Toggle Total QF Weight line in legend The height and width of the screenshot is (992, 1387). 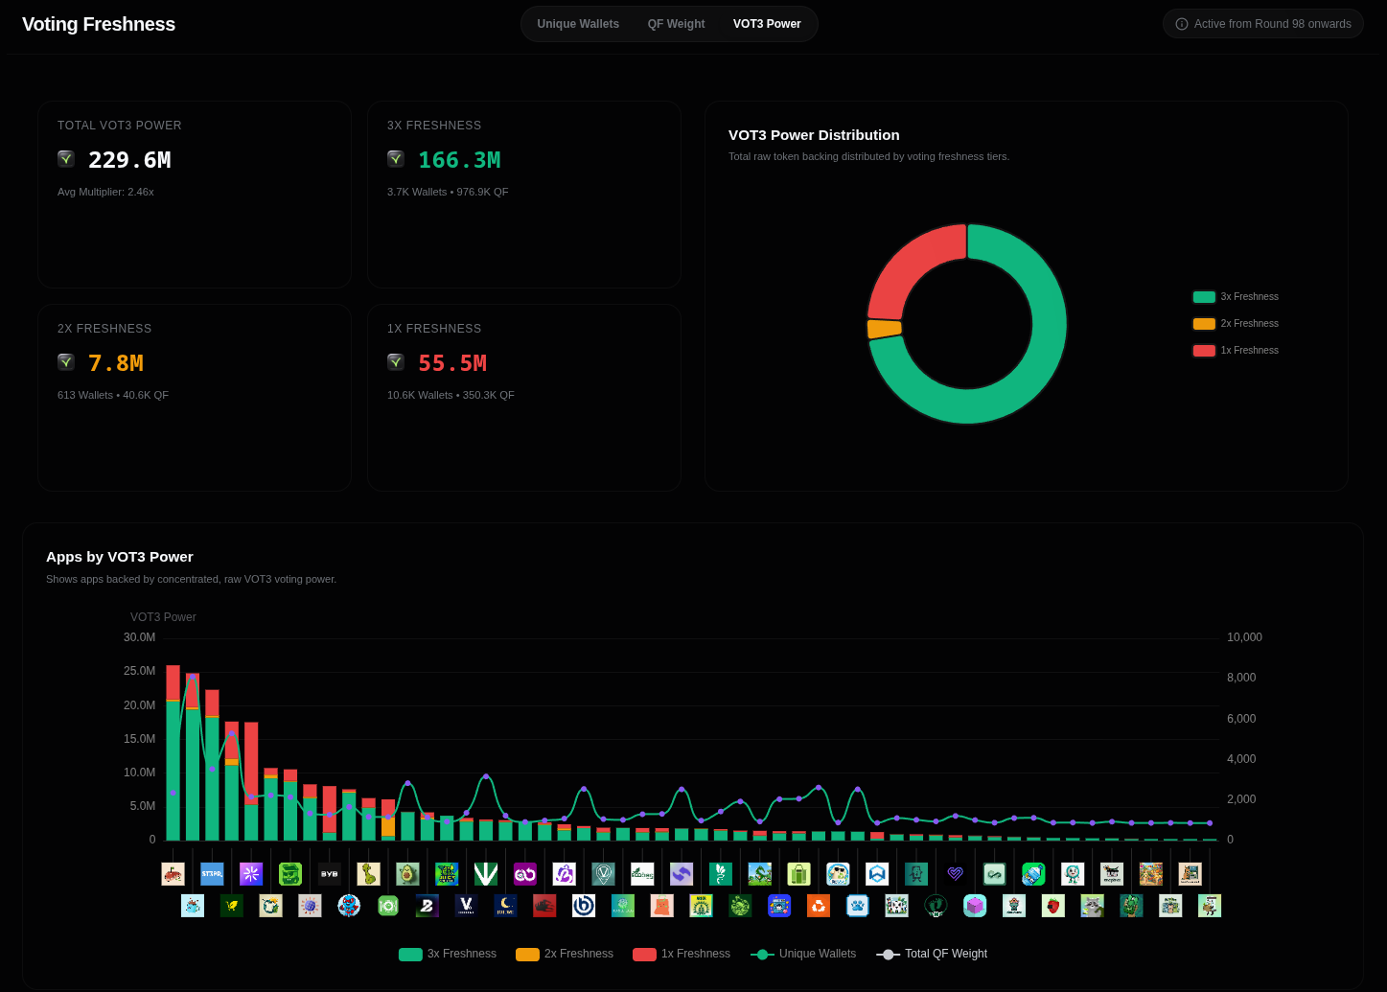pos(932,954)
